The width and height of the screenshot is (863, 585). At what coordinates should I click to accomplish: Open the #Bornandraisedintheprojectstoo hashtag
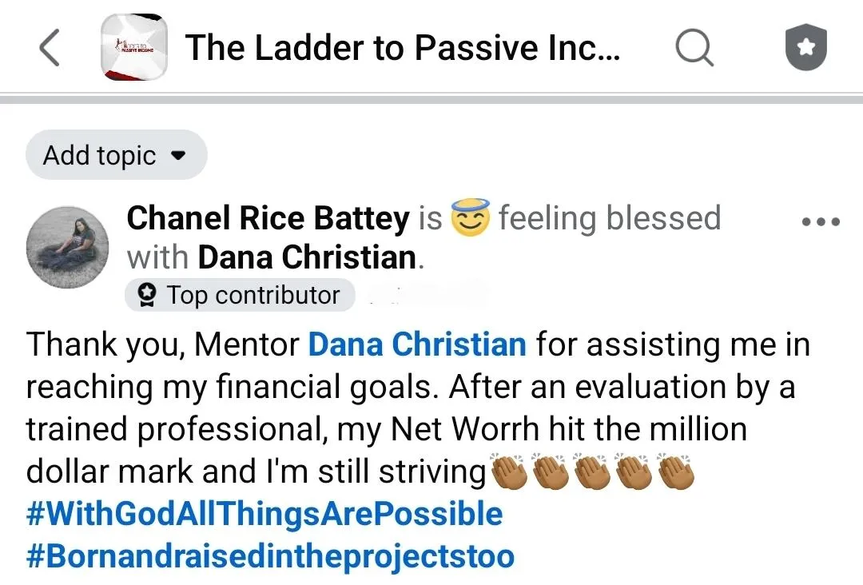click(270, 556)
